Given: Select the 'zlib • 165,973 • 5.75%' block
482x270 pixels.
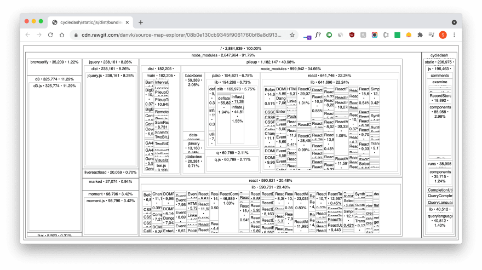Looking at the screenshot, I should [236, 89].
